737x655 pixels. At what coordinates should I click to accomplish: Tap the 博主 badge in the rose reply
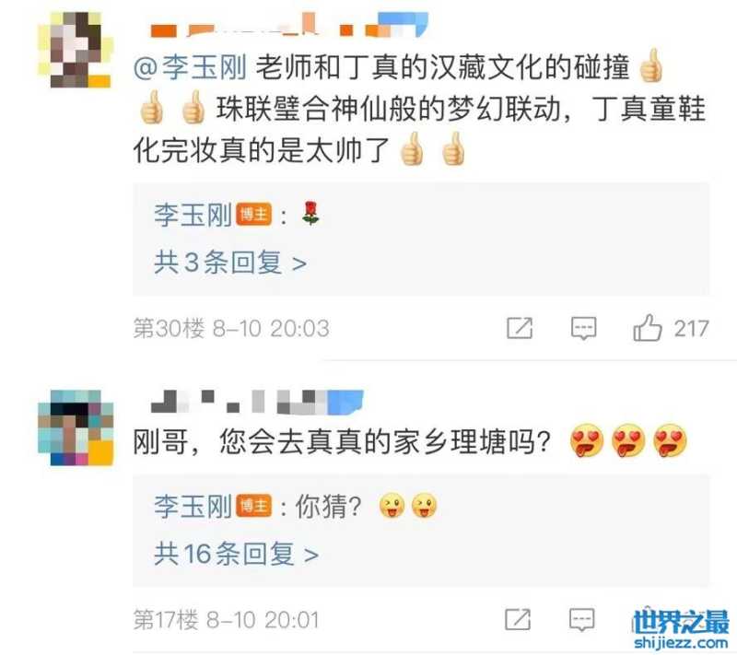pos(254,215)
